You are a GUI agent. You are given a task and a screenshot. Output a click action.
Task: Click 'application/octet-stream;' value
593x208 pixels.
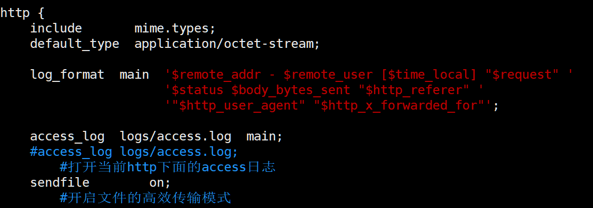click(x=228, y=44)
